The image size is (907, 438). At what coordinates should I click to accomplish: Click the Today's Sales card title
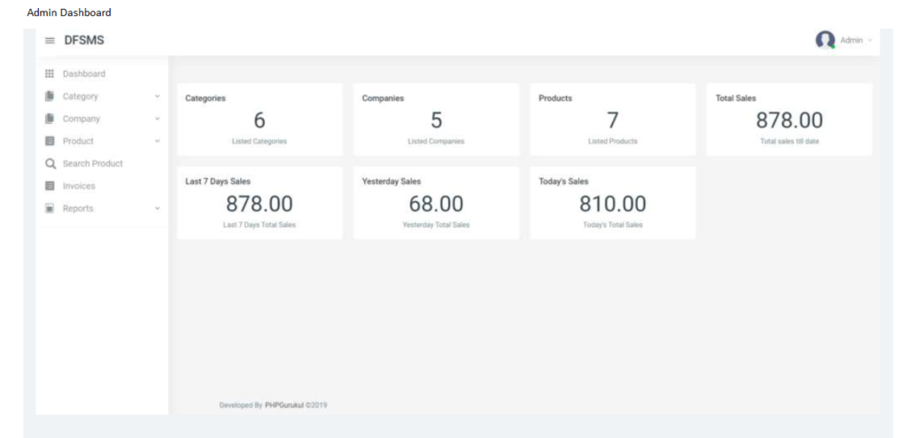point(563,181)
